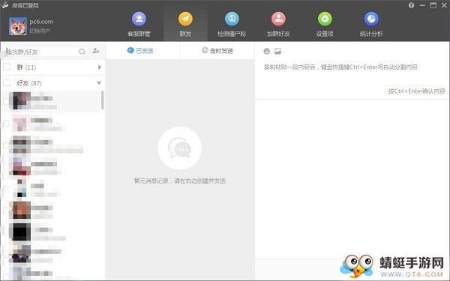The width and height of the screenshot is (450, 281).
Task: Open the 设置项 settings gear icon
Action: tap(325, 19)
